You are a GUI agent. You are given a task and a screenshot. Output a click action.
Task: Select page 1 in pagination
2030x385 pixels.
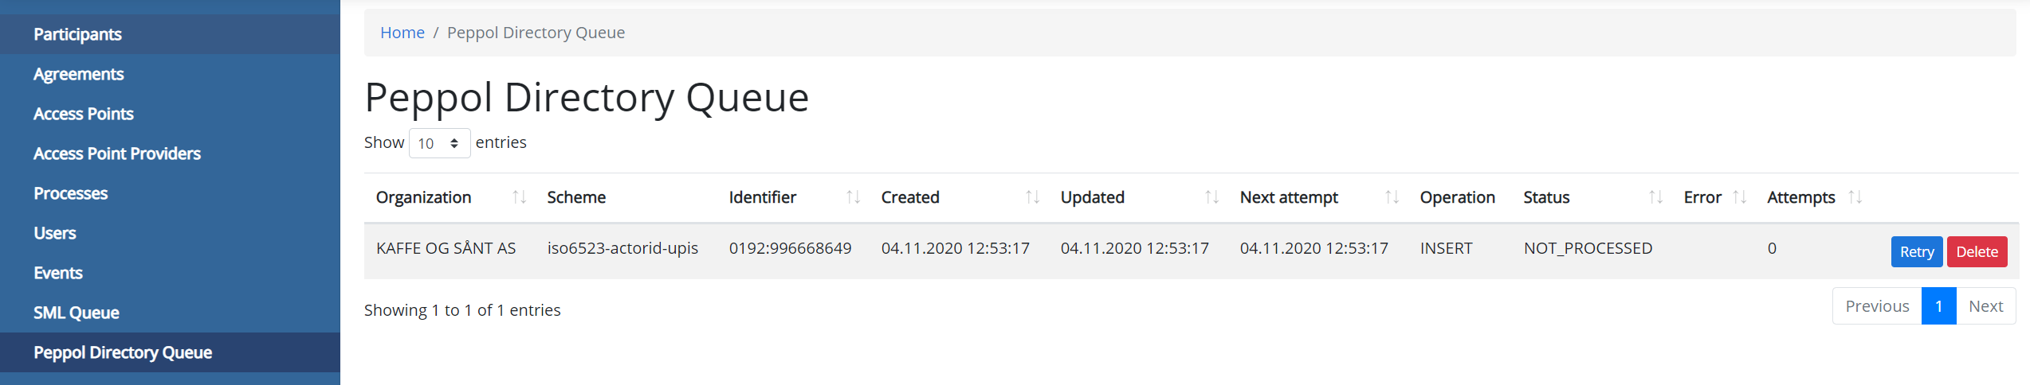click(x=1938, y=306)
